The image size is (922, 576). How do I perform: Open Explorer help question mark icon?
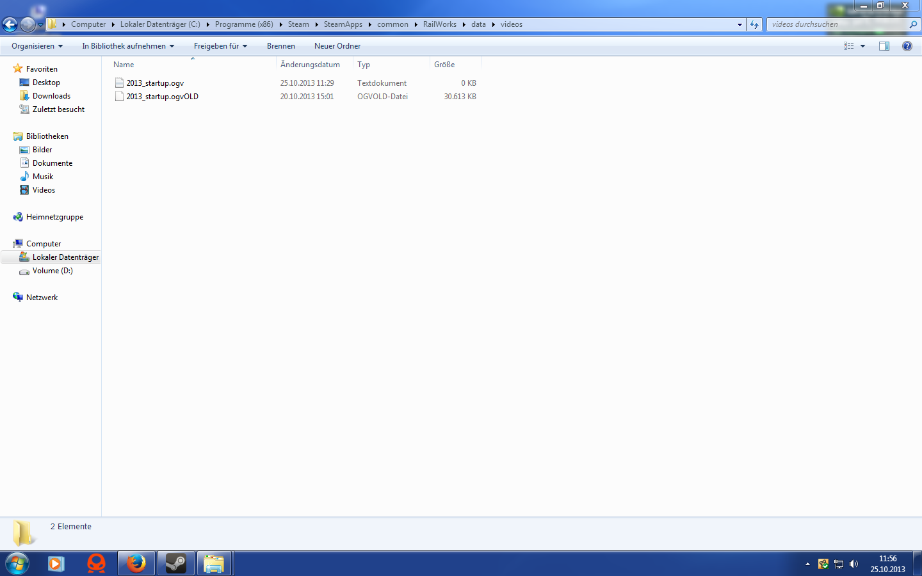907,46
